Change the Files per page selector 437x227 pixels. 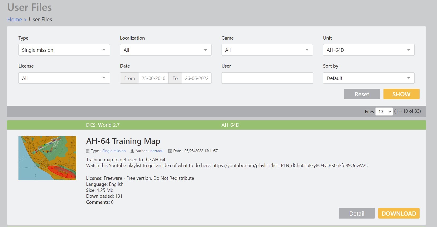[x=384, y=111]
